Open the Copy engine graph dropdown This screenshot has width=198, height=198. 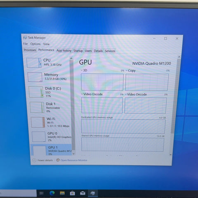pos(127,71)
